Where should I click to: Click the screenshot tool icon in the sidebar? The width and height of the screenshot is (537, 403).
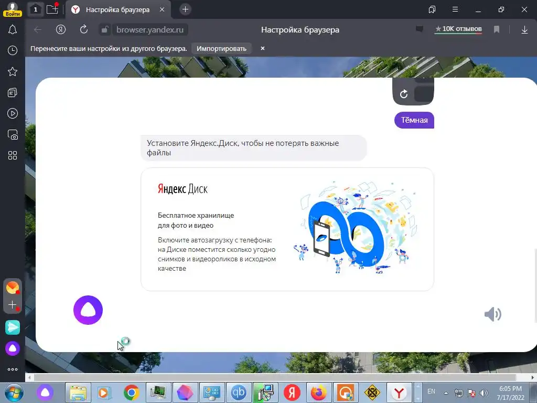click(x=13, y=135)
